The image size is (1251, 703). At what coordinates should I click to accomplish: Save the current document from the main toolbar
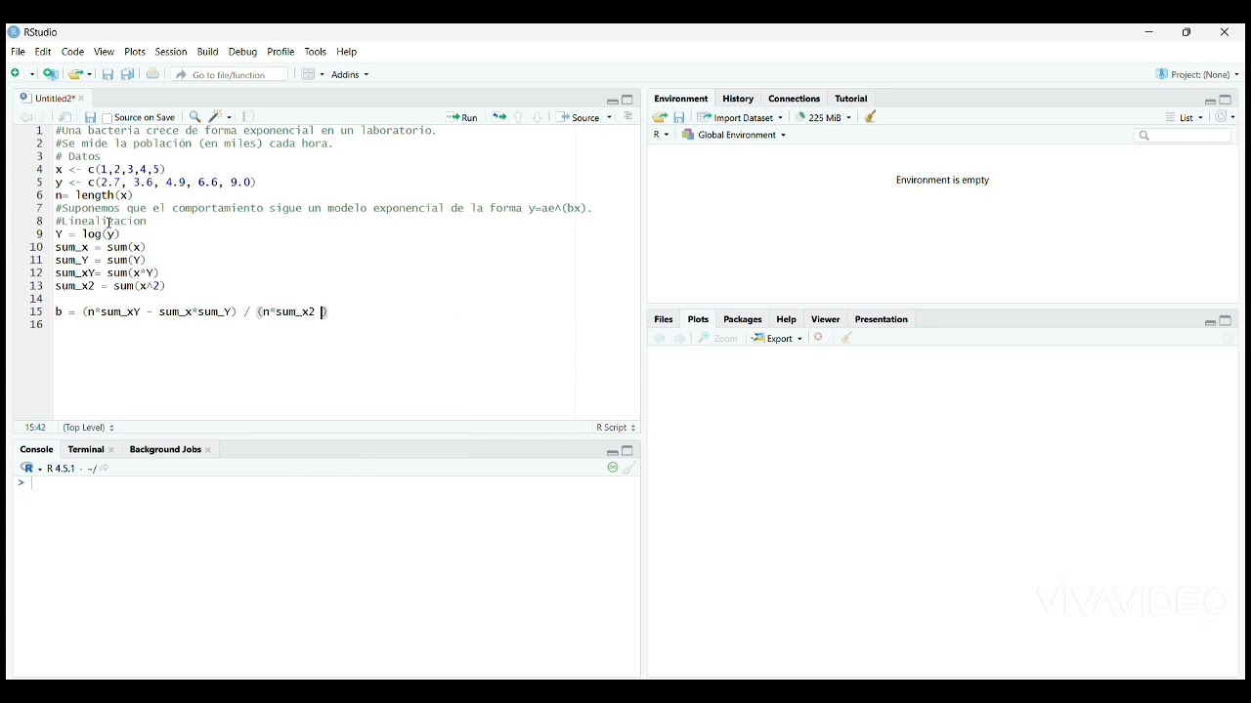click(x=108, y=75)
